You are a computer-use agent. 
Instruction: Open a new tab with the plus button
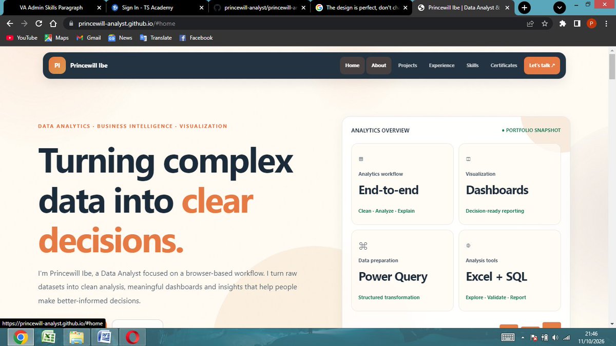pos(524,8)
